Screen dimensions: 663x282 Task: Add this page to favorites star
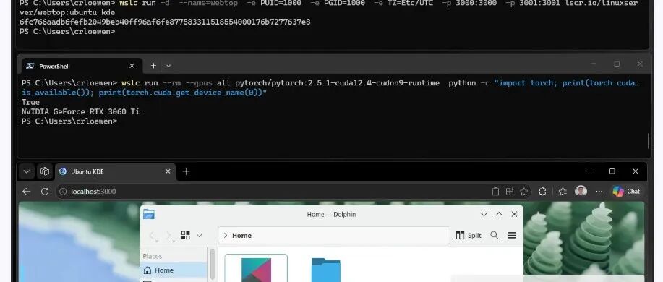(524, 192)
